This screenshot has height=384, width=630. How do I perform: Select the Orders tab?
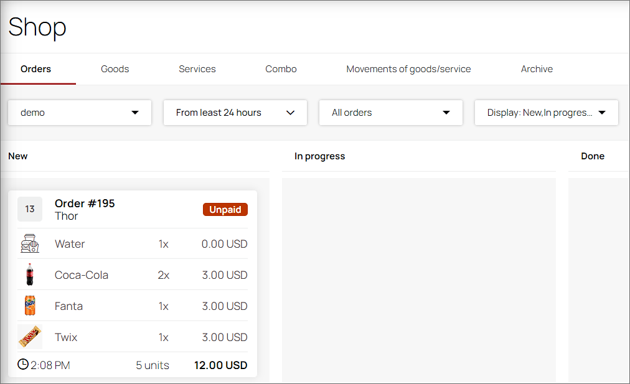(x=35, y=69)
